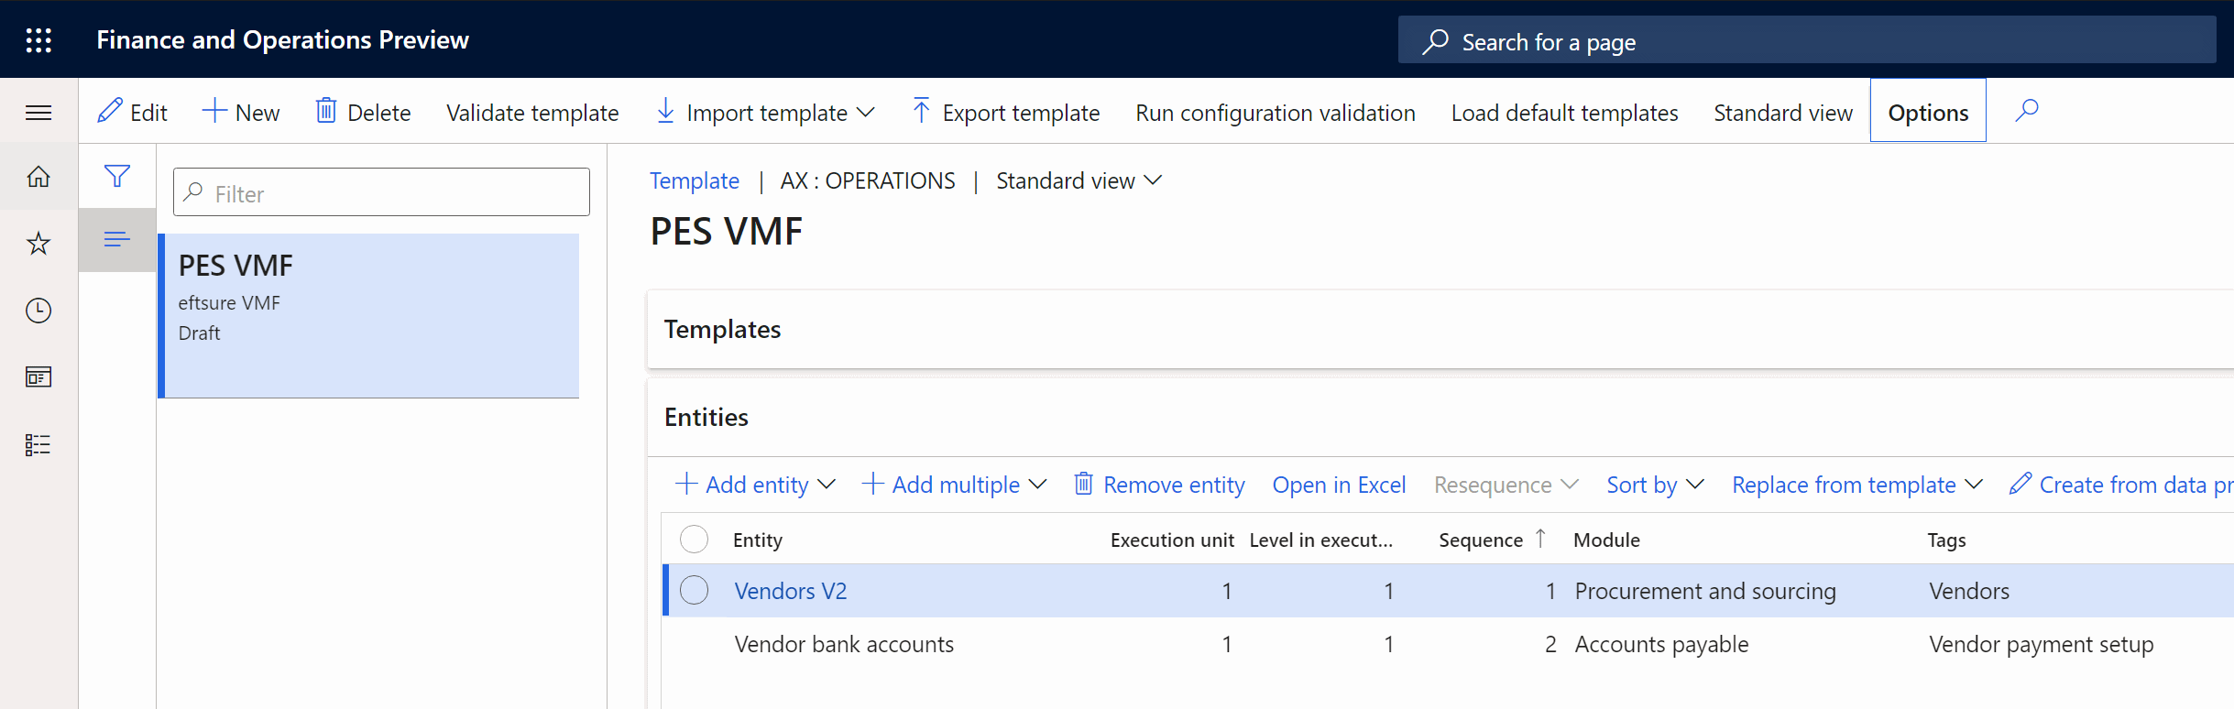The width and height of the screenshot is (2234, 709).
Task: Open the Options tab
Action: click(x=1928, y=111)
